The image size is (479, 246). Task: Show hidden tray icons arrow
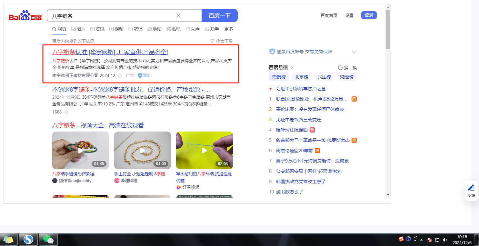421,240
